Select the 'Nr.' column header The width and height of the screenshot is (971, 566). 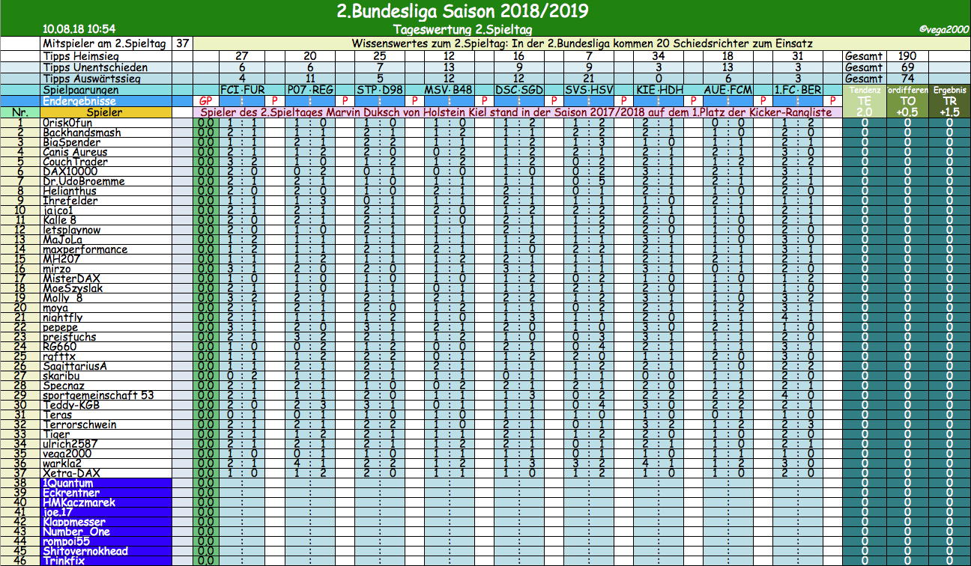tap(19, 112)
